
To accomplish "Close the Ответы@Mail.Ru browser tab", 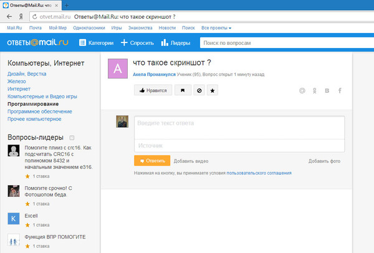I will pyautogui.click(x=57, y=5).
